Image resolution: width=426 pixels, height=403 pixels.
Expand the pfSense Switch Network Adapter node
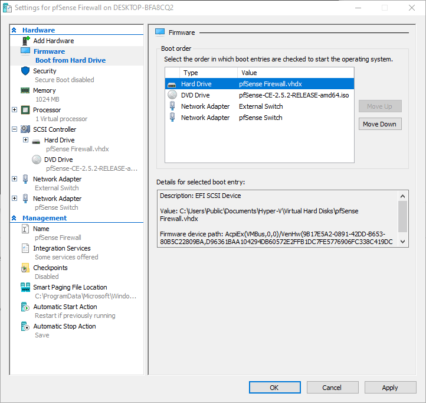coord(15,199)
